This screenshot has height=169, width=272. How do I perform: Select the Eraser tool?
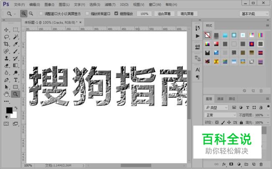point(6,66)
